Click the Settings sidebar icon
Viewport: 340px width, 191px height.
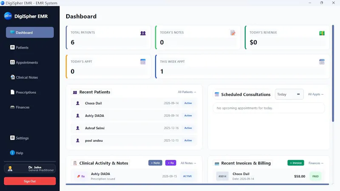click(x=12, y=138)
